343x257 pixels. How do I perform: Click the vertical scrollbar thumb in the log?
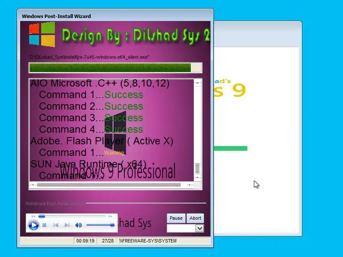(197, 168)
